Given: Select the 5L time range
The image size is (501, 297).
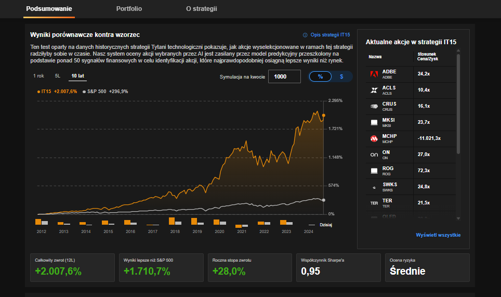Looking at the screenshot, I should [58, 76].
